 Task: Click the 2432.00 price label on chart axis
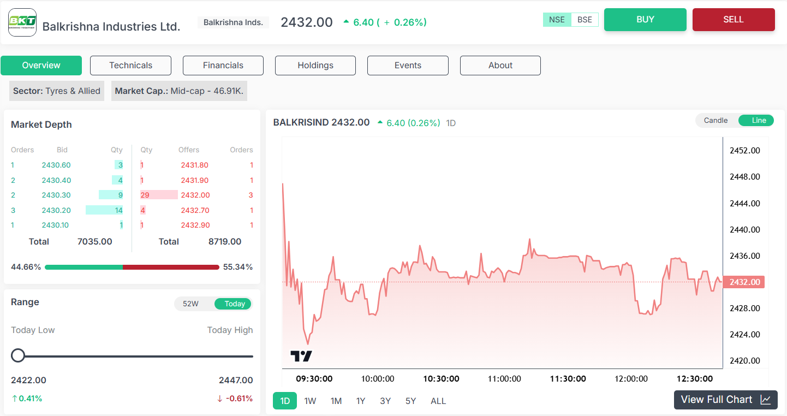[744, 282]
